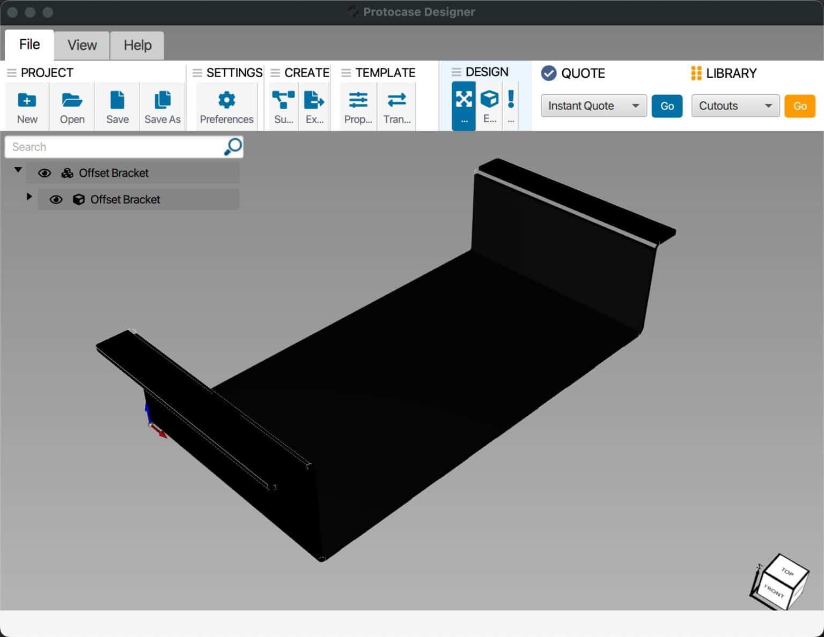This screenshot has width=824, height=637.
Task: Create a New project
Action: (x=27, y=106)
